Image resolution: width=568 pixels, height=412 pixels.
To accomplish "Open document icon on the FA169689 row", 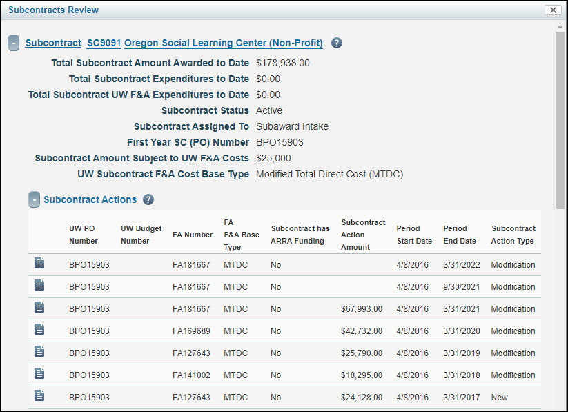I will tap(39, 331).
